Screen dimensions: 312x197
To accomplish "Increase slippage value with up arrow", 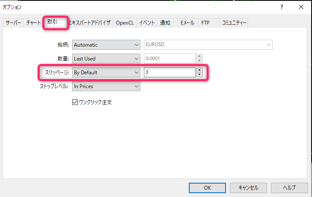I will click(x=199, y=70).
